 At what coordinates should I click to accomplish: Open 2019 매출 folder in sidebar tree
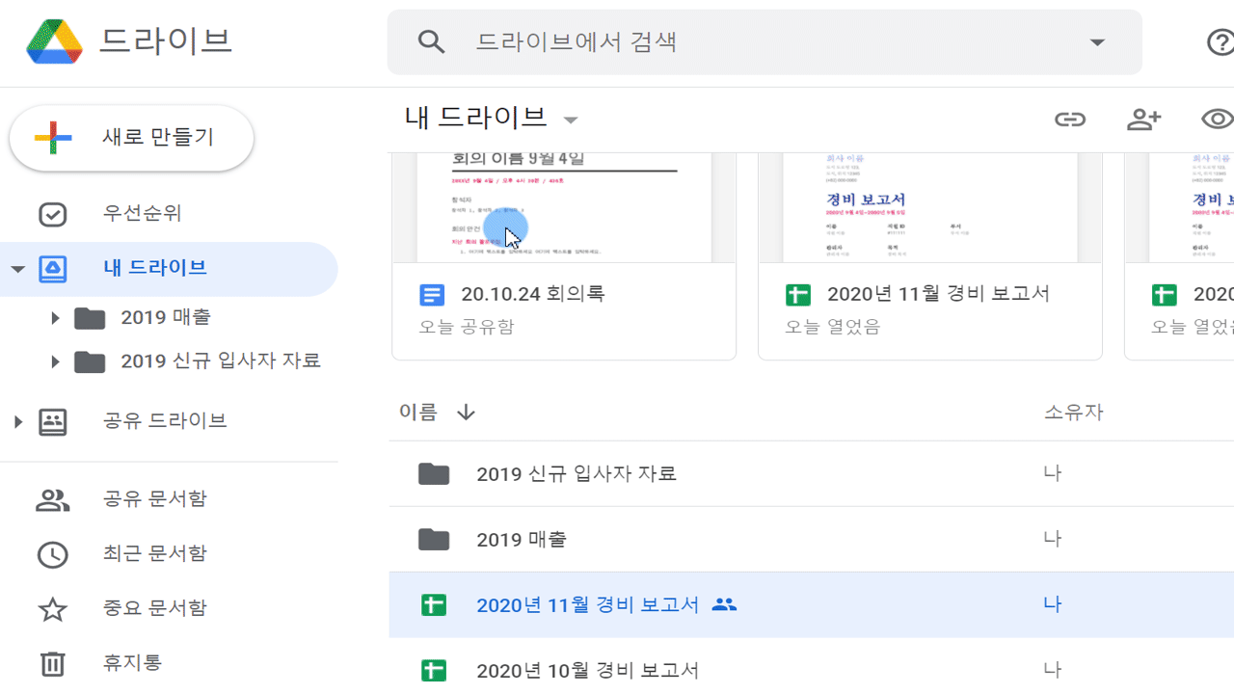166,317
